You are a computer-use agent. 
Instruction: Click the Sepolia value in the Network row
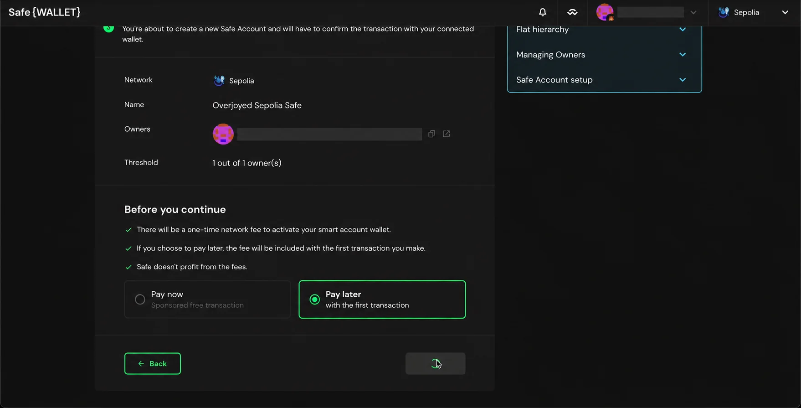click(241, 81)
